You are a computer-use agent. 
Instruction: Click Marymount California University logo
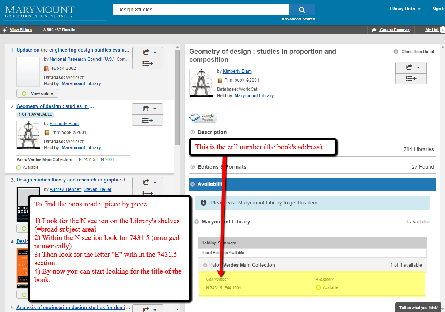40,11
